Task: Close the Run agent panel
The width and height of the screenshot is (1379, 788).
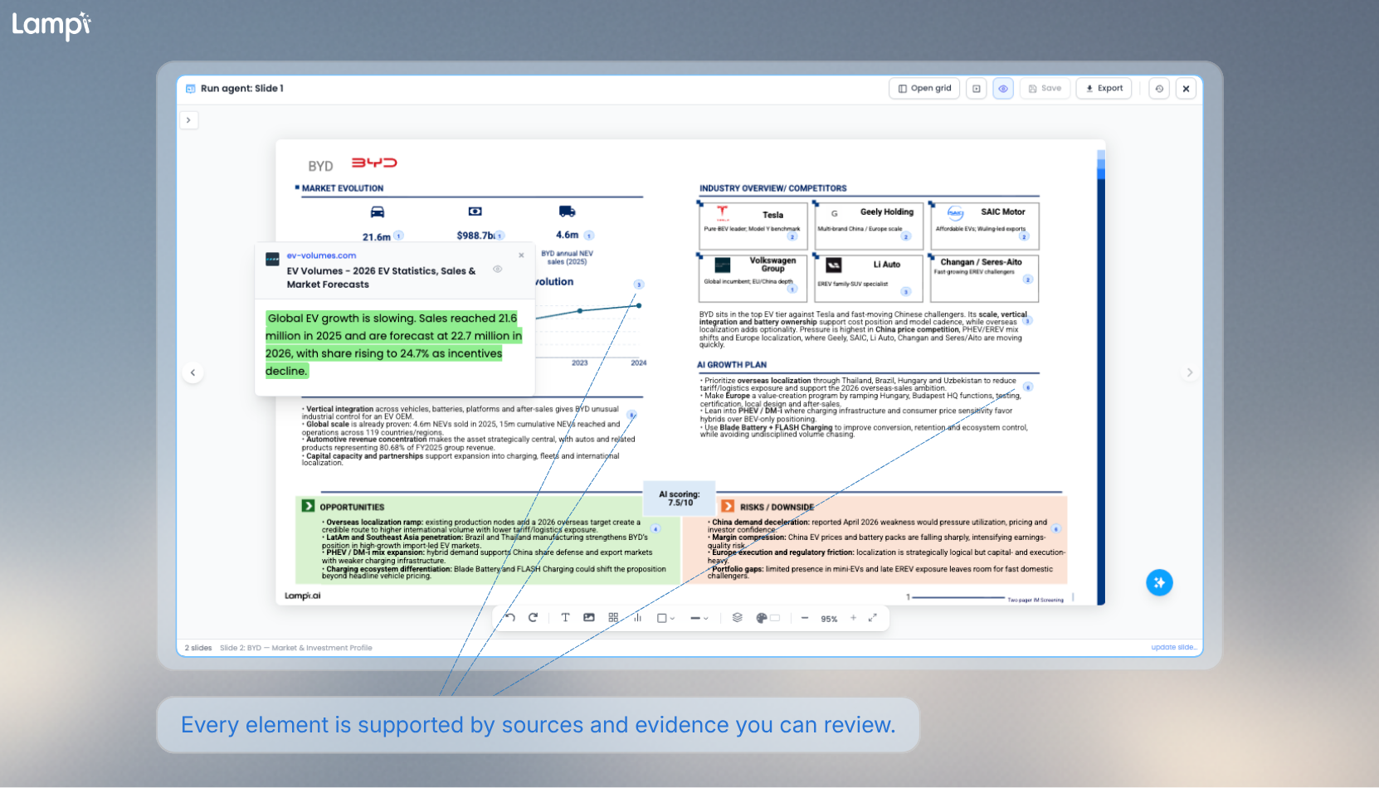Action: tap(1187, 89)
